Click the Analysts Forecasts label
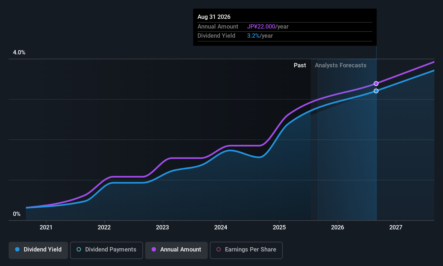This screenshot has width=443, height=266. point(340,65)
